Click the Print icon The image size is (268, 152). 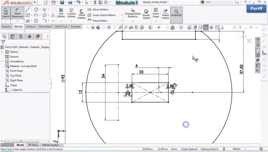70,2
